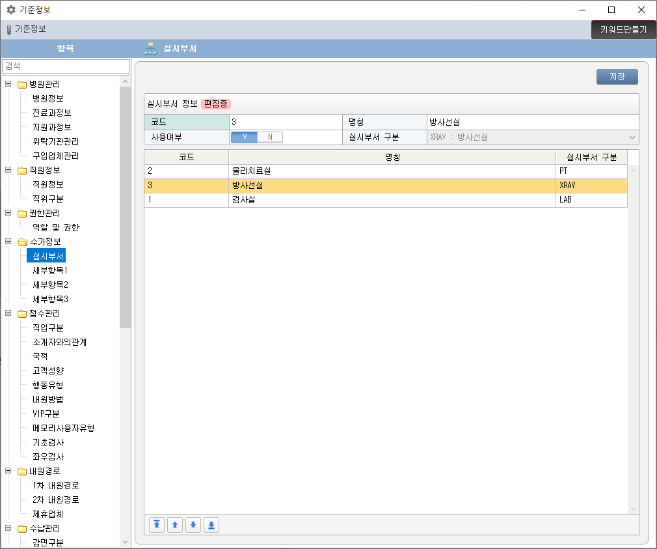Click the 병원관리 folder icon
The height and width of the screenshot is (549, 657).
point(21,84)
